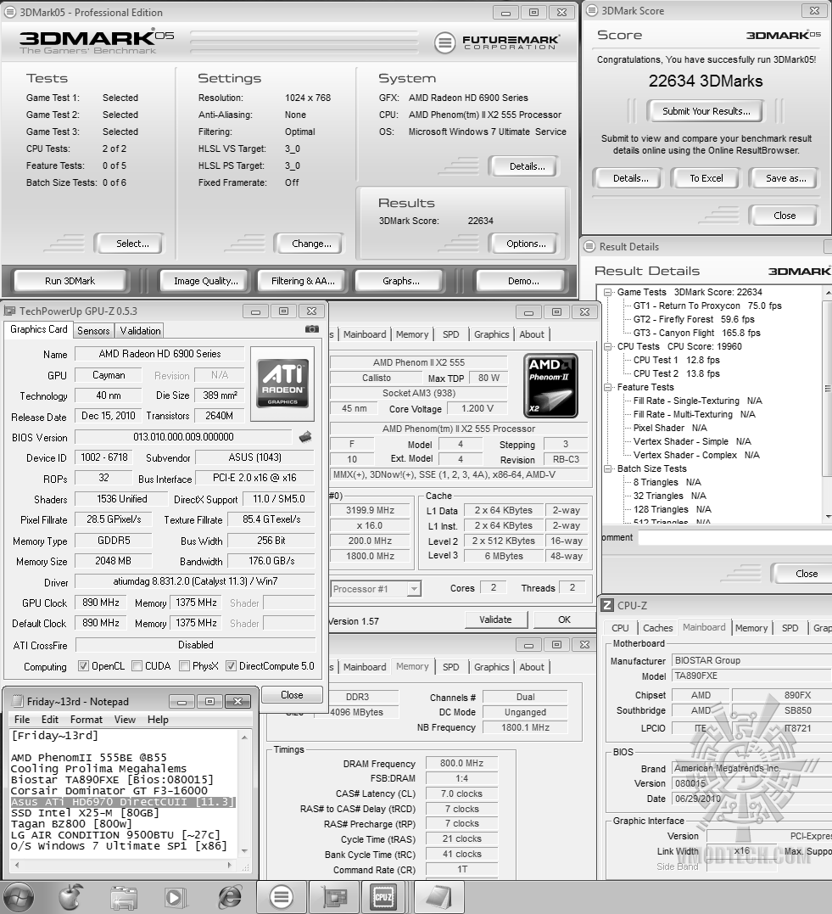Switch to the Notepad taskbar icon
This screenshot has height=914, width=832.
click(x=438, y=897)
